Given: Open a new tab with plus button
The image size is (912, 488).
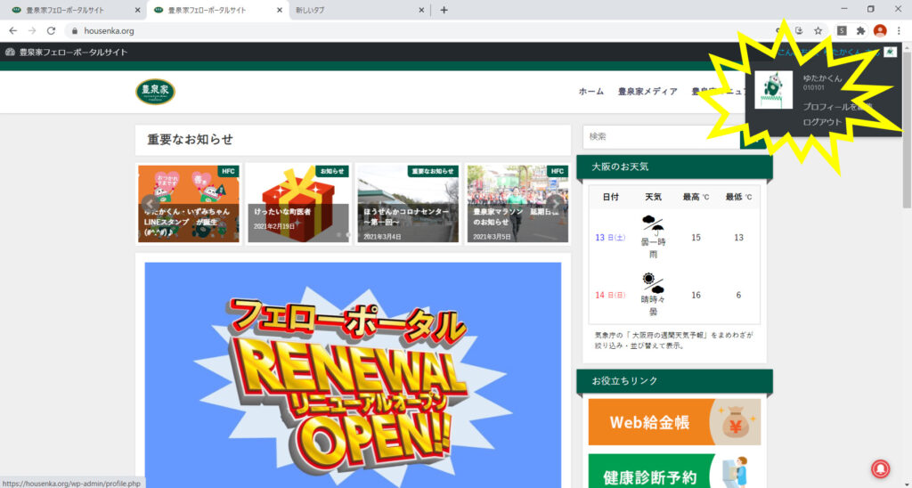Looking at the screenshot, I should [444, 10].
